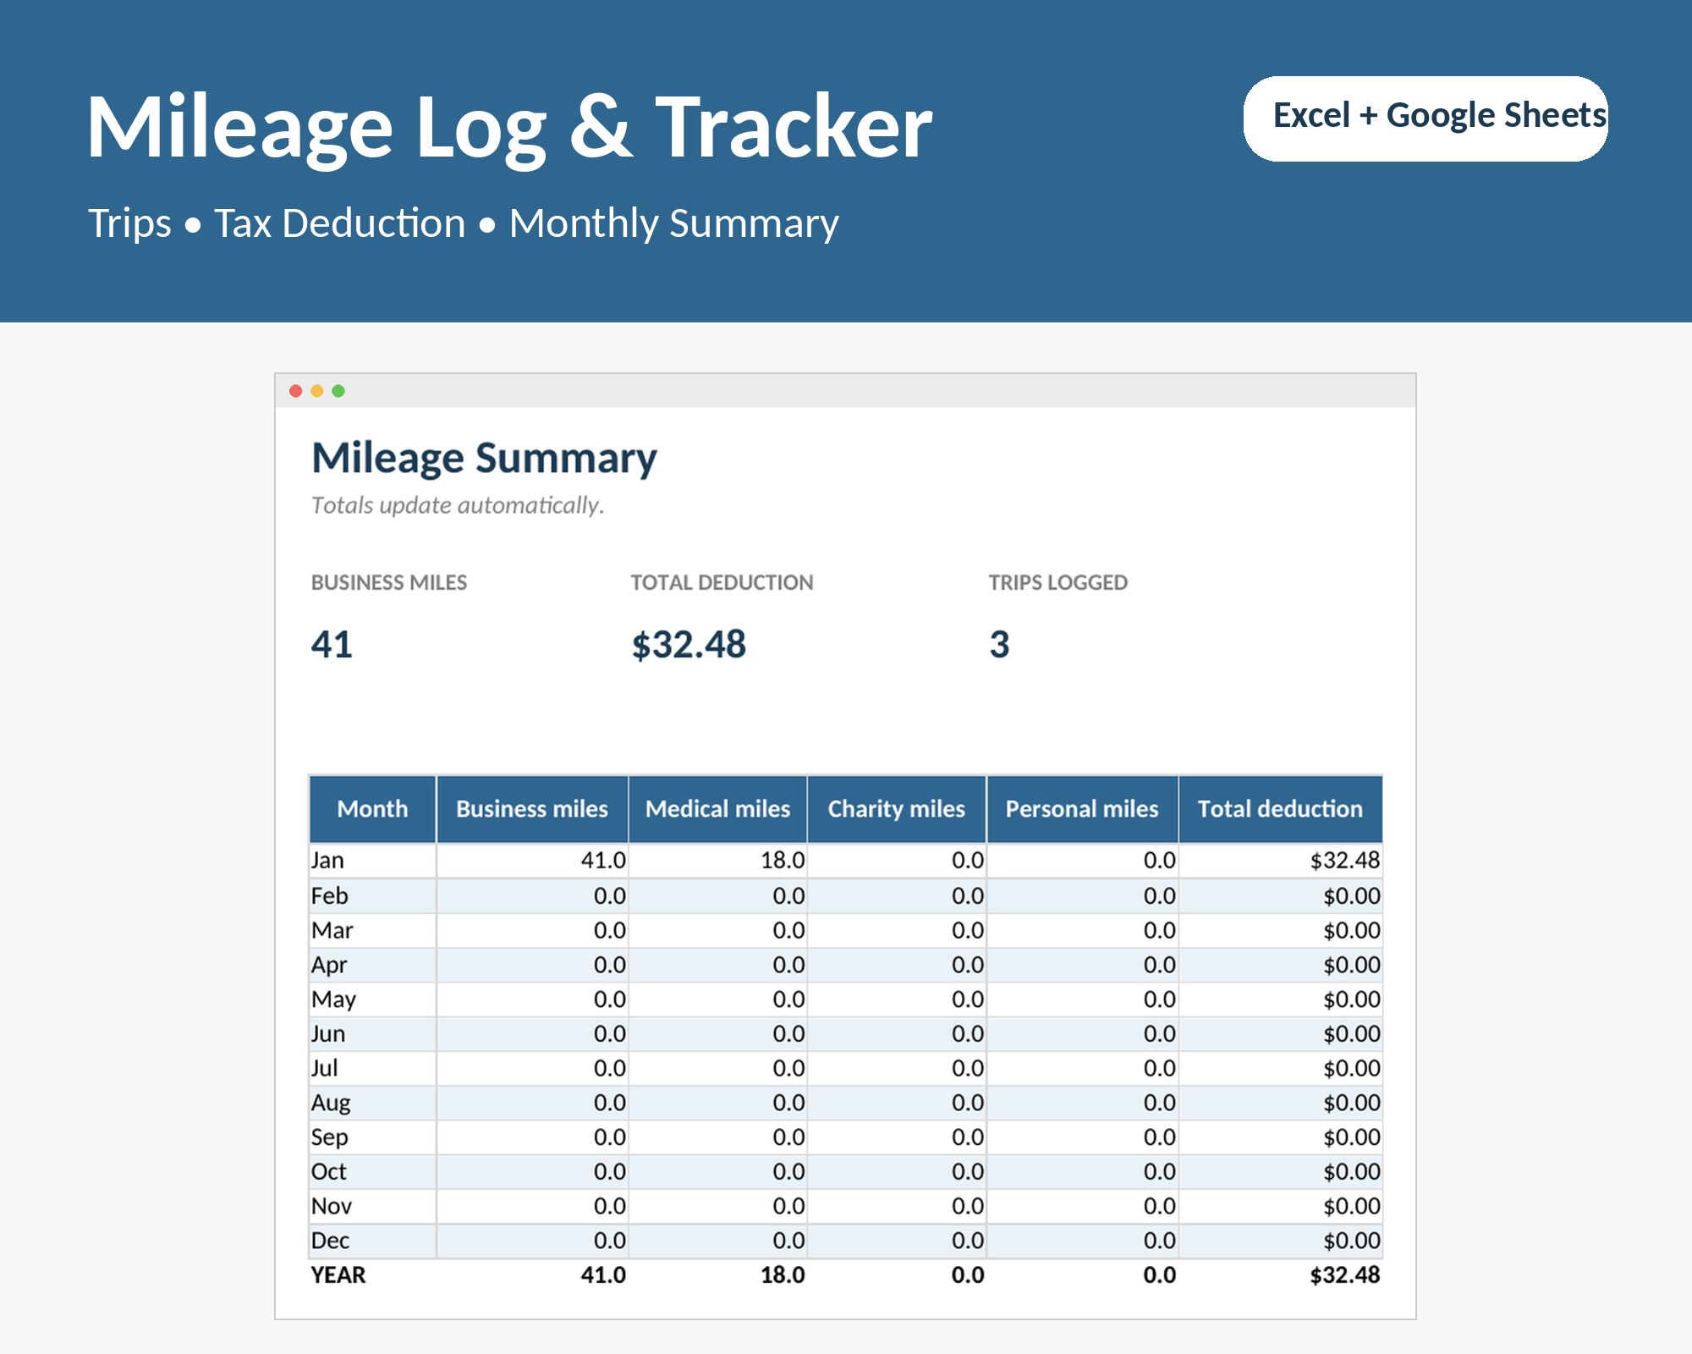Click the trips logged value 3
The image size is (1692, 1354).
pos(1000,645)
